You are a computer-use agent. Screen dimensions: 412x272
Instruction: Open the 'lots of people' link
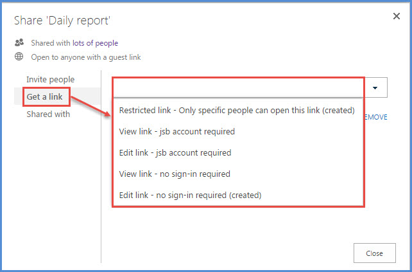tap(95, 43)
